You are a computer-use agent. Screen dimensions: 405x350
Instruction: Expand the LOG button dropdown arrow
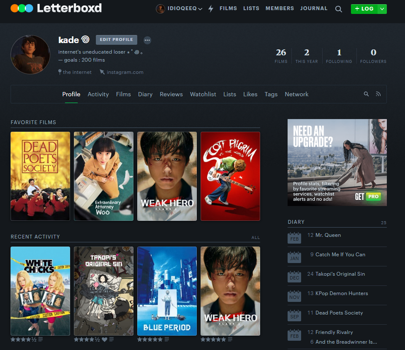[382, 9]
